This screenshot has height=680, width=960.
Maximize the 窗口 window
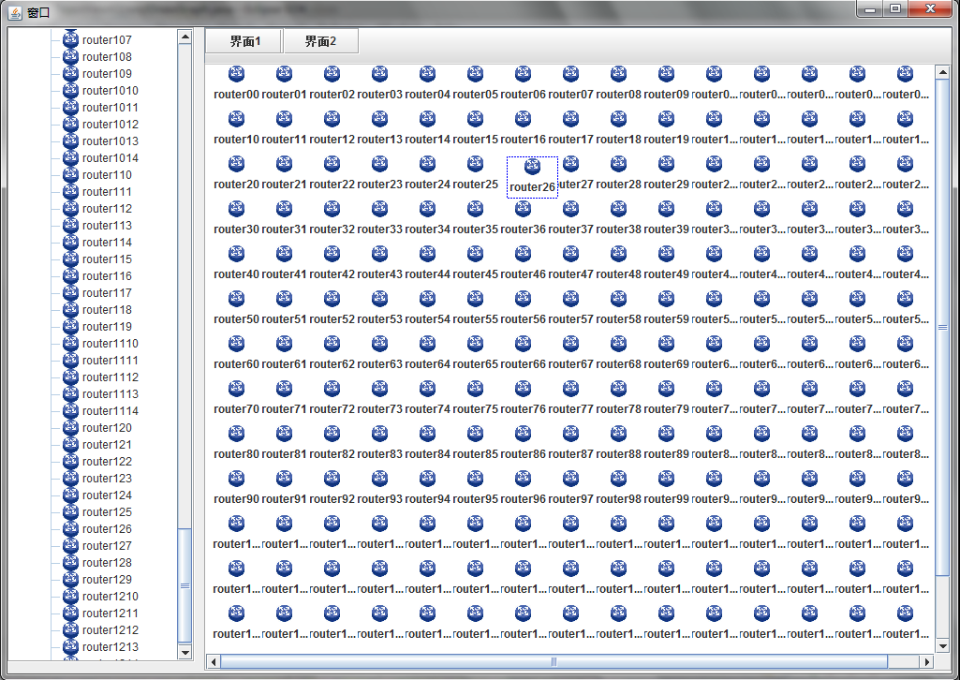pos(895,9)
